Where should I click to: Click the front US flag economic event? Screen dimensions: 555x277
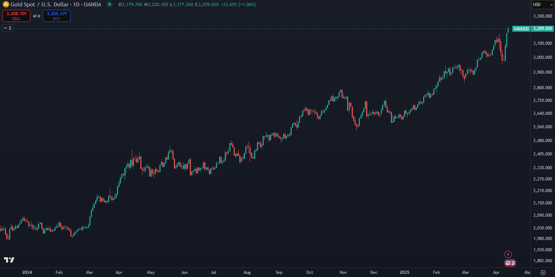[x=508, y=263]
